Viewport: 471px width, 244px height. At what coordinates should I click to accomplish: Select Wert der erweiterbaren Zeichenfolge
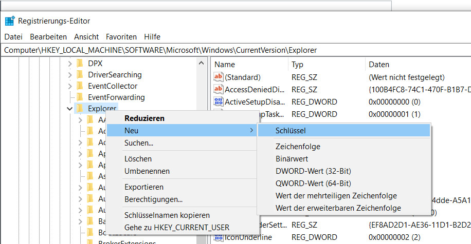coord(344,208)
